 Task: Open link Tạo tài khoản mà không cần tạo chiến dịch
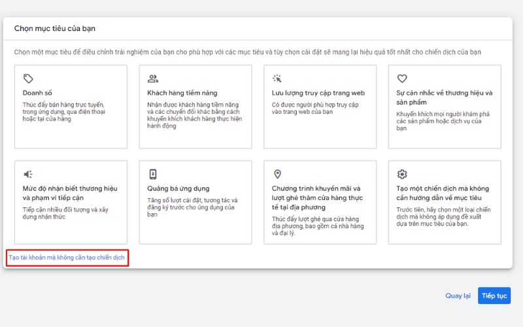tap(67, 258)
